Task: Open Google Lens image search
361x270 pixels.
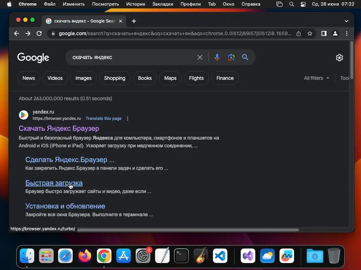Action: point(231,57)
